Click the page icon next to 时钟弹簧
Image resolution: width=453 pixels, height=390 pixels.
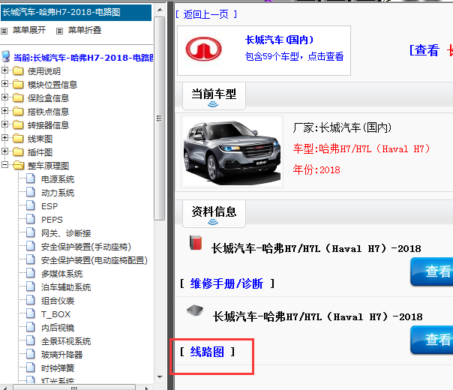pyautogui.click(x=31, y=367)
